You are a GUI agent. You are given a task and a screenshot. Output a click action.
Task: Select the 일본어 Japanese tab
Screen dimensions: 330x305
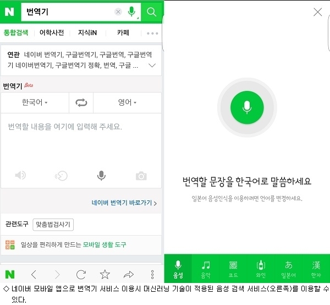288,269
